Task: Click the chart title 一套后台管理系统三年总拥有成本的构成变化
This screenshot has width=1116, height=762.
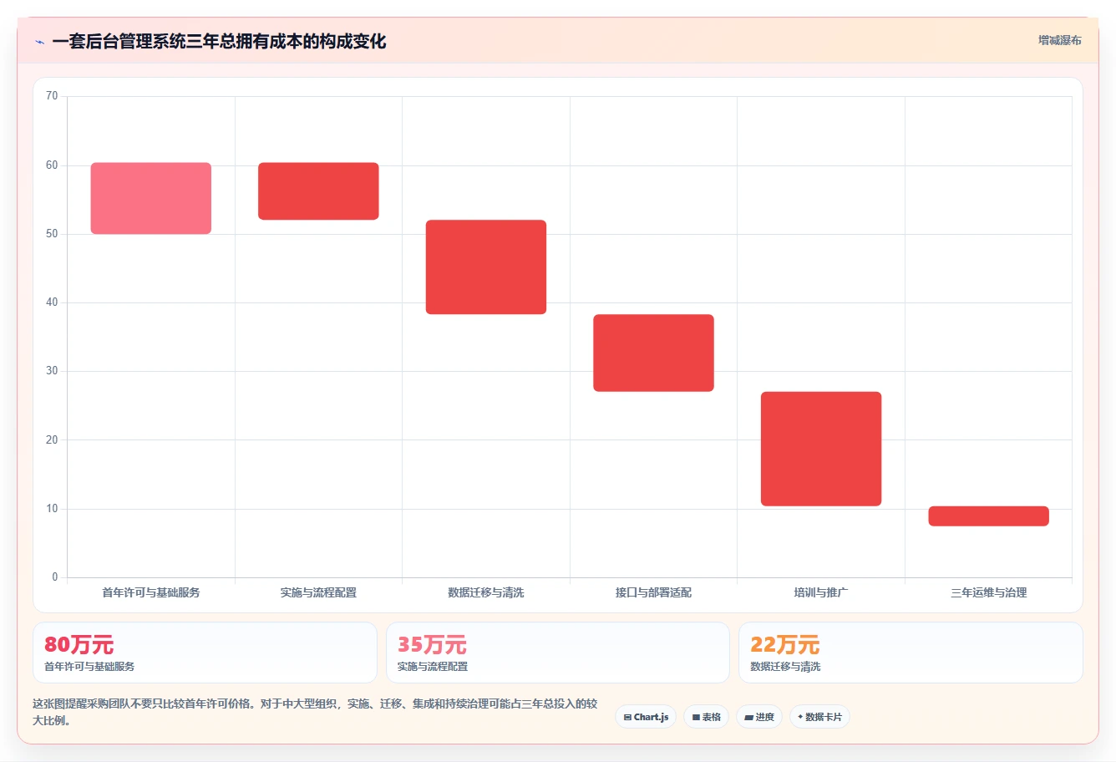Action: [219, 41]
